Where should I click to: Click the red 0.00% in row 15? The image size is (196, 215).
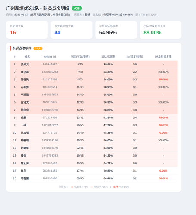[163, 171]
